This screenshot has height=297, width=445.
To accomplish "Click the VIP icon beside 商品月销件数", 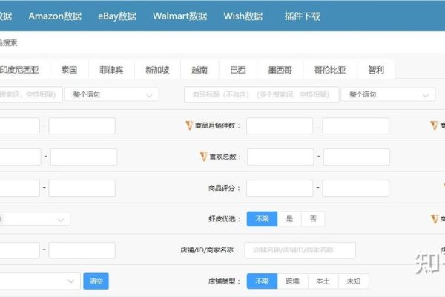I will (x=189, y=125).
